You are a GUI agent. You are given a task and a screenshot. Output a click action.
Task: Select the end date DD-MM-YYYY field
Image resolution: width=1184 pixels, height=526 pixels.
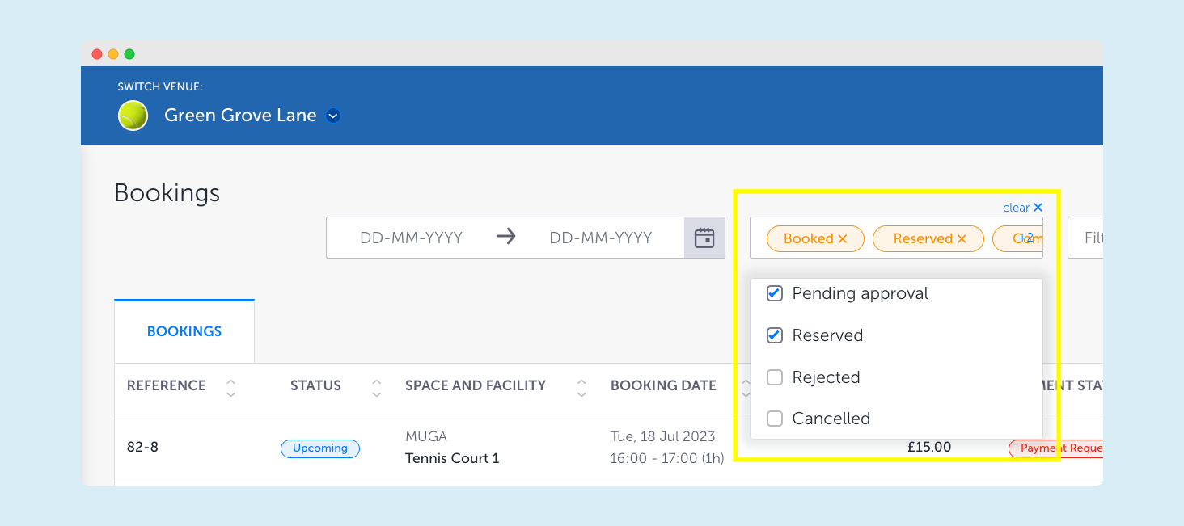(x=600, y=238)
